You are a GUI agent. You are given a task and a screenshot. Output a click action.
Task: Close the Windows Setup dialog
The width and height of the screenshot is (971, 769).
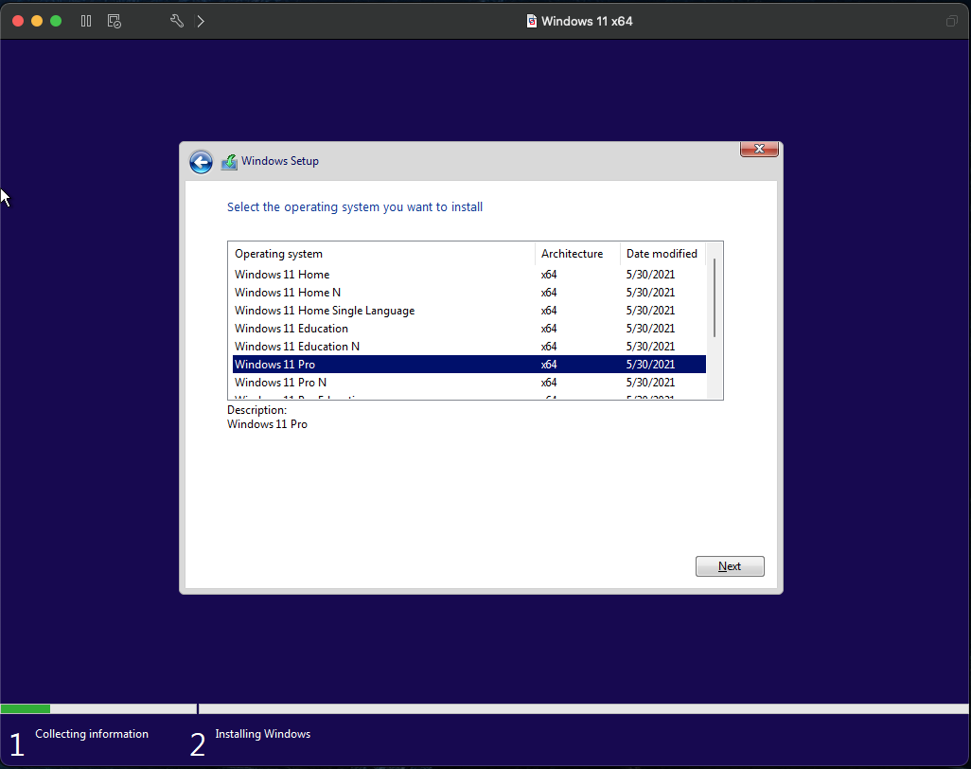coord(759,149)
